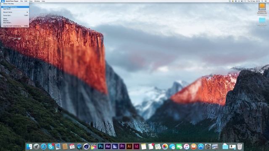Open blue folder on desktop
This screenshot has height=151, width=269.
click(262, 20)
